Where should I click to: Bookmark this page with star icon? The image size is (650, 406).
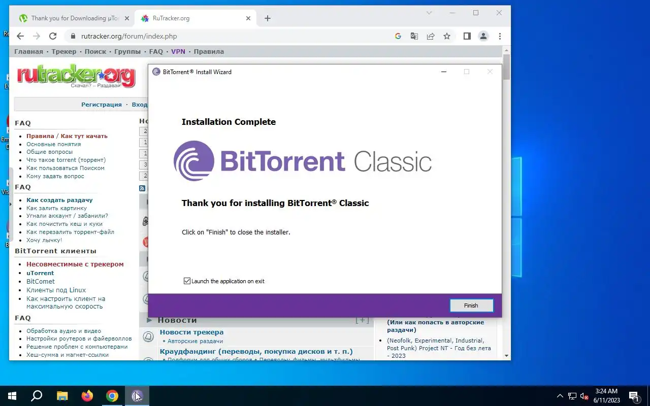point(447,36)
